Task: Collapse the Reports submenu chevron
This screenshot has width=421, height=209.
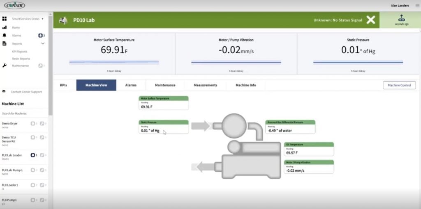Action: pos(43,43)
